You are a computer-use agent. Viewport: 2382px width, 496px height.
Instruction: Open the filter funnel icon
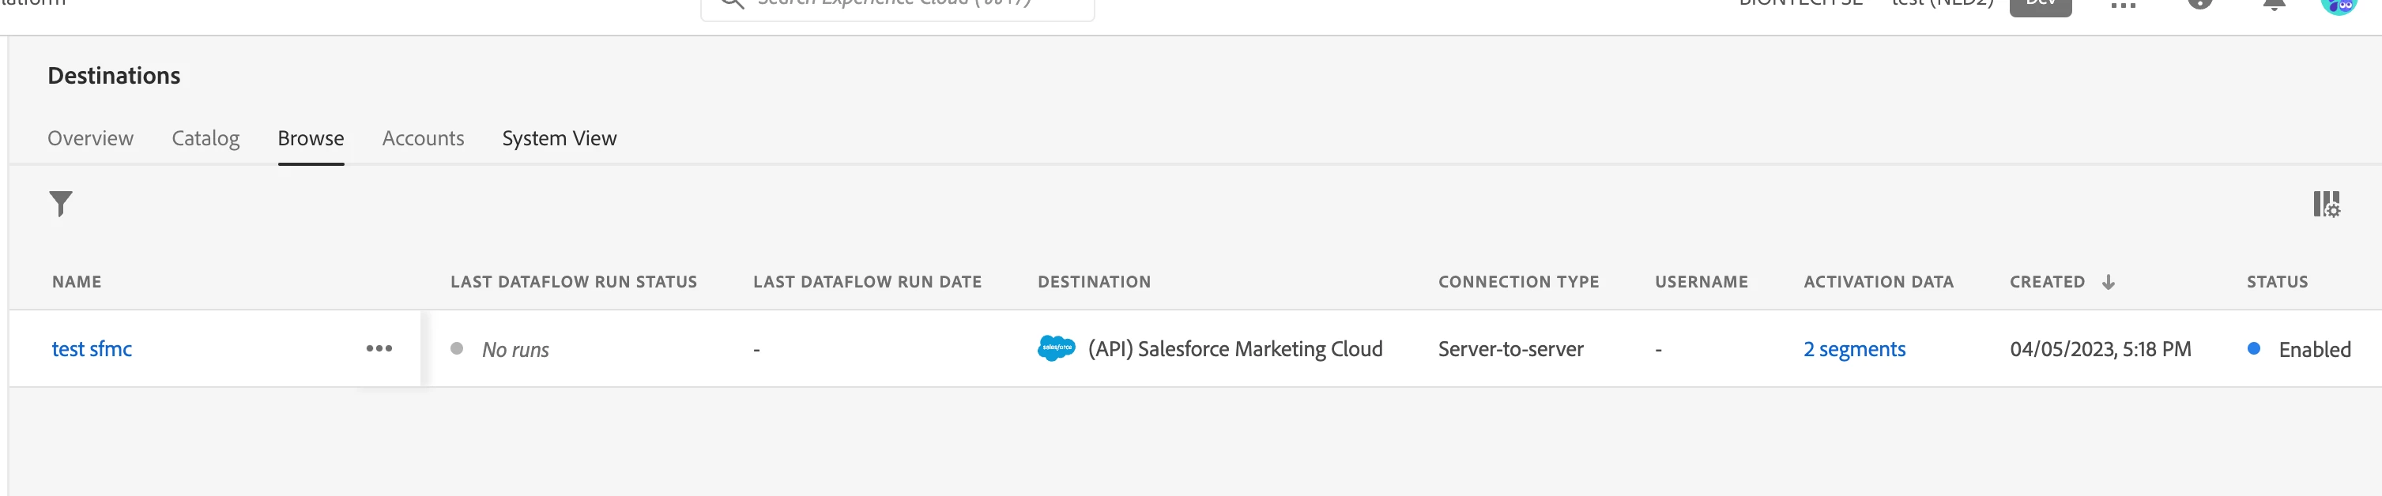coord(60,203)
